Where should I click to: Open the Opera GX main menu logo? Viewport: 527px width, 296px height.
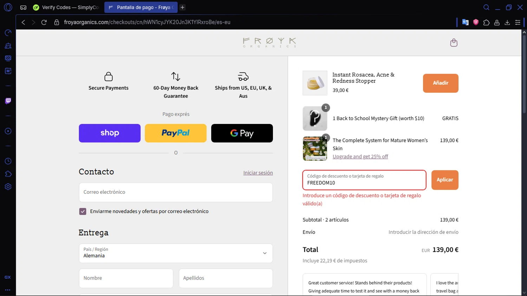[x=8, y=7]
